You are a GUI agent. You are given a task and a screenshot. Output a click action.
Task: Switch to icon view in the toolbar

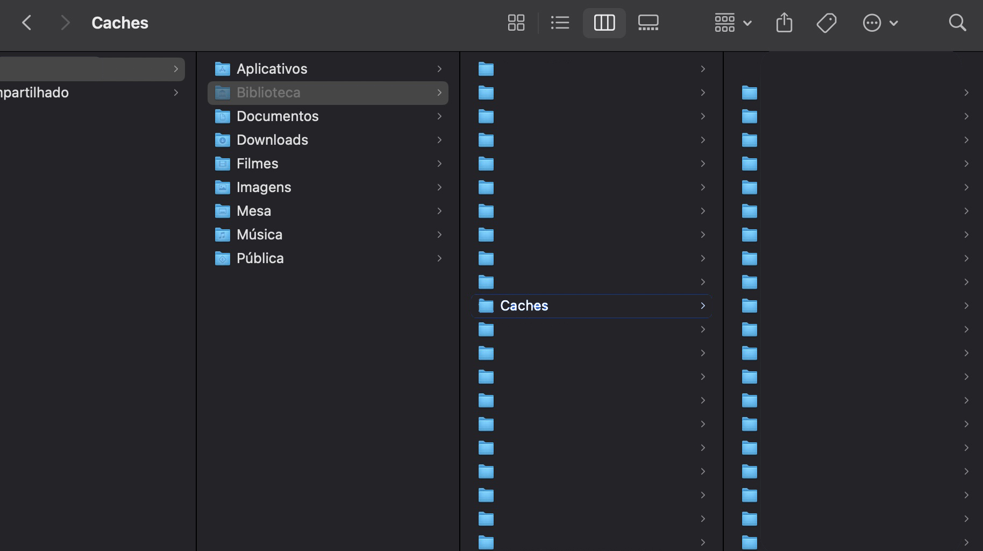pyautogui.click(x=516, y=23)
